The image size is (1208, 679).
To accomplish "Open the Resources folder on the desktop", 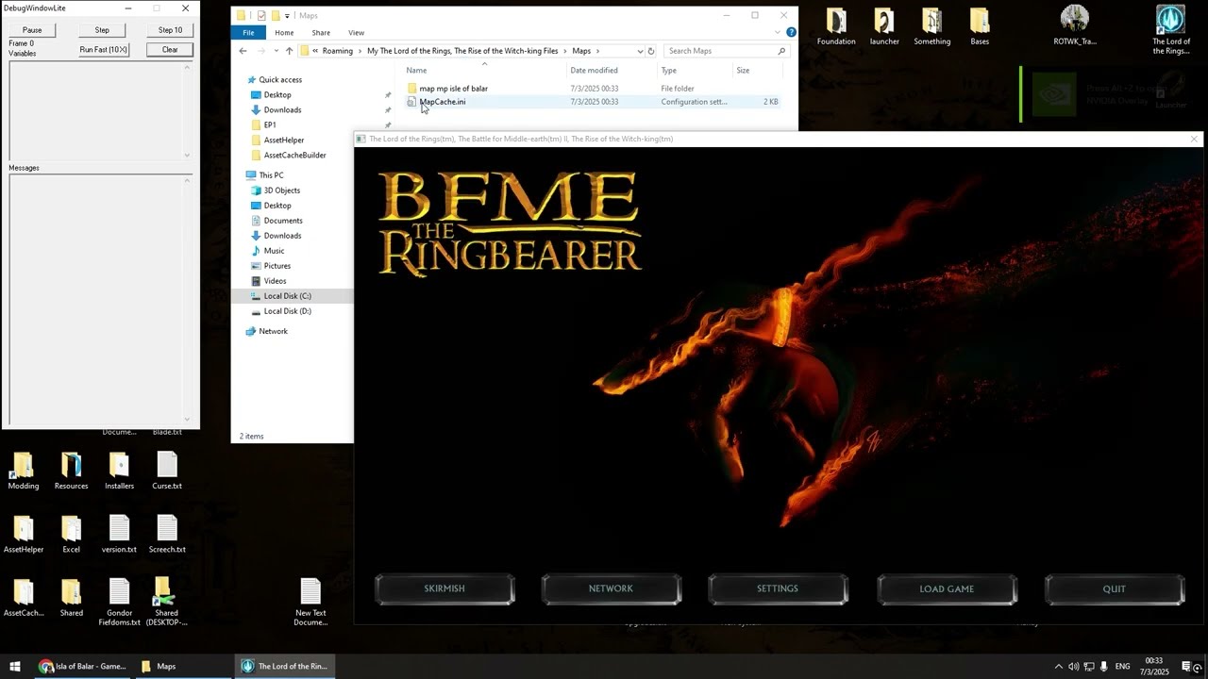I will click(x=71, y=472).
